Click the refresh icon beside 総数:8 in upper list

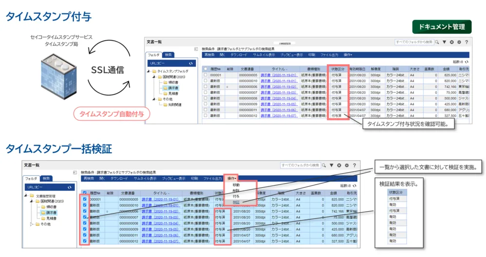pos(467,62)
